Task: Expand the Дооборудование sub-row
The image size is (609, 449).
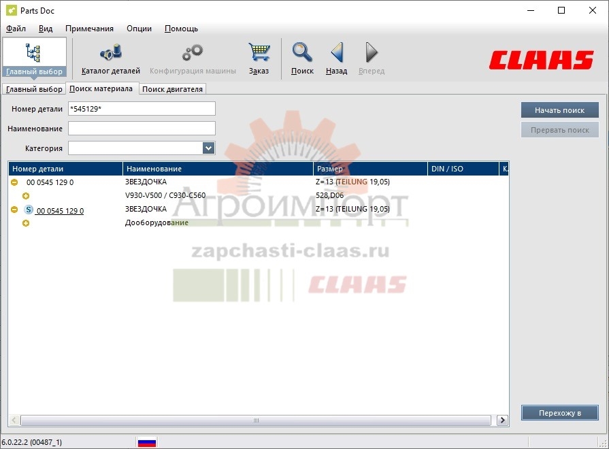Action: 26,223
